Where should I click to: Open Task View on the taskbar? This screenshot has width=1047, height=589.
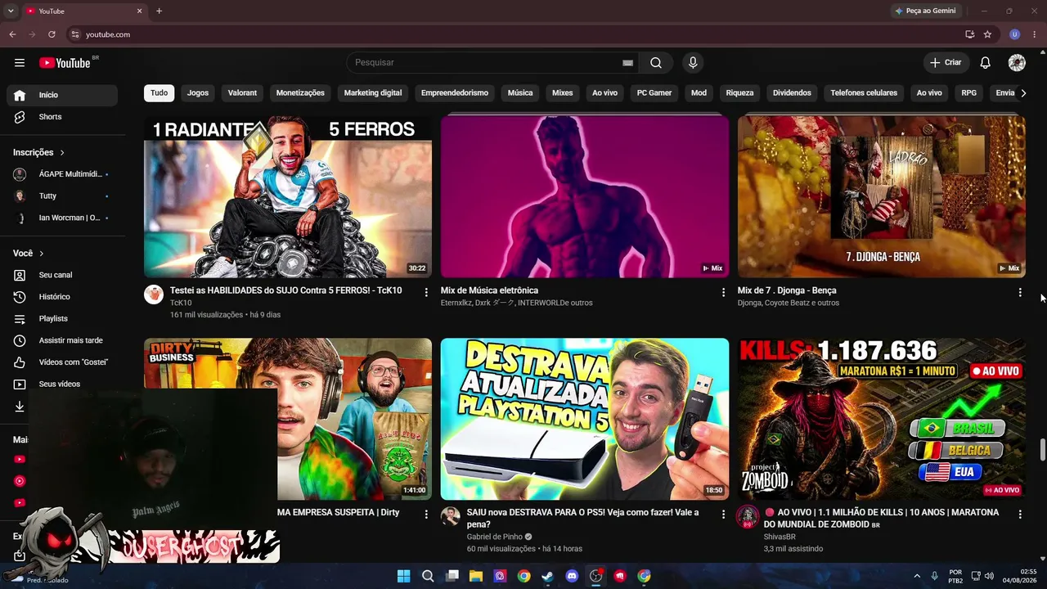(x=452, y=576)
